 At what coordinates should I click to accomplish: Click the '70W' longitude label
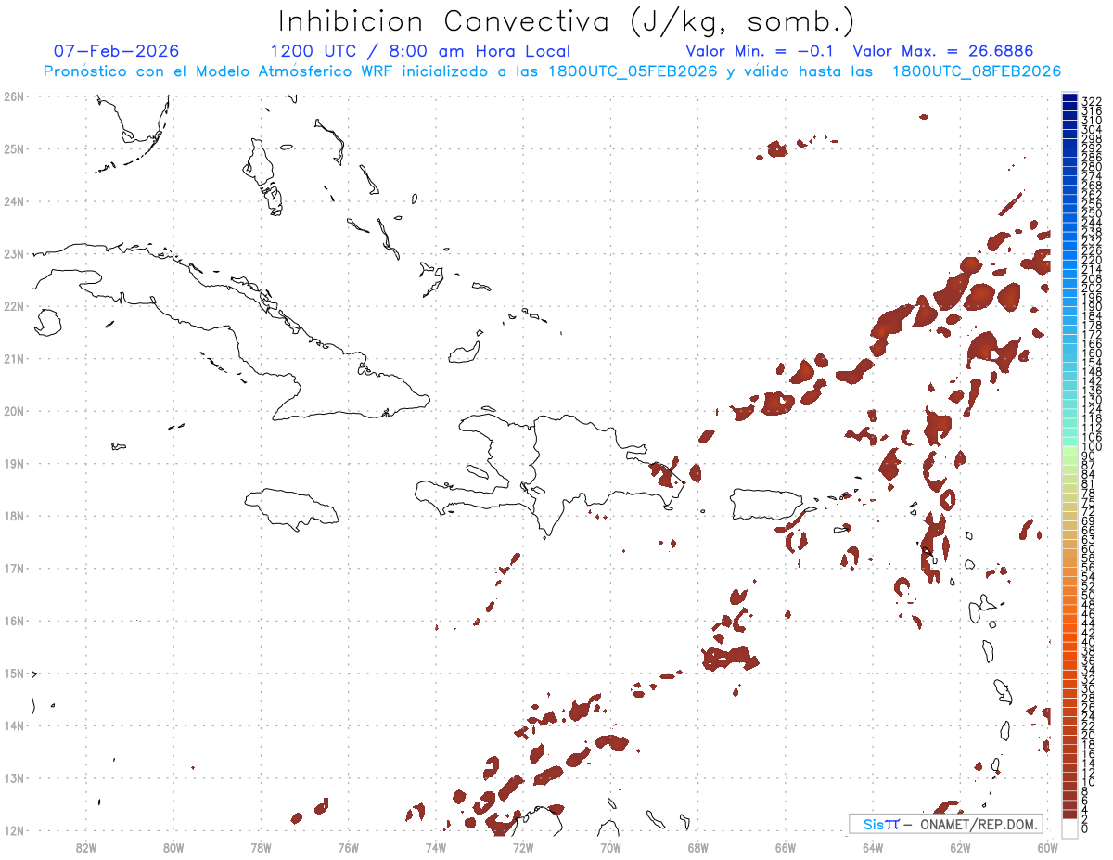tap(610, 847)
